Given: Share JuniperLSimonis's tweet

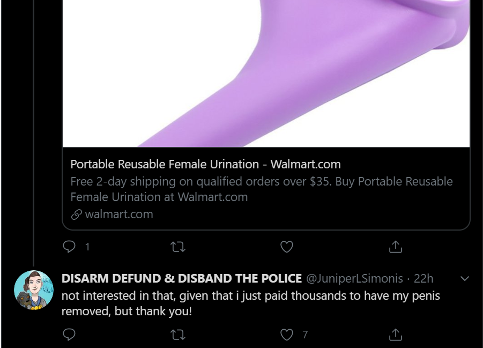Looking at the screenshot, I should (x=395, y=335).
